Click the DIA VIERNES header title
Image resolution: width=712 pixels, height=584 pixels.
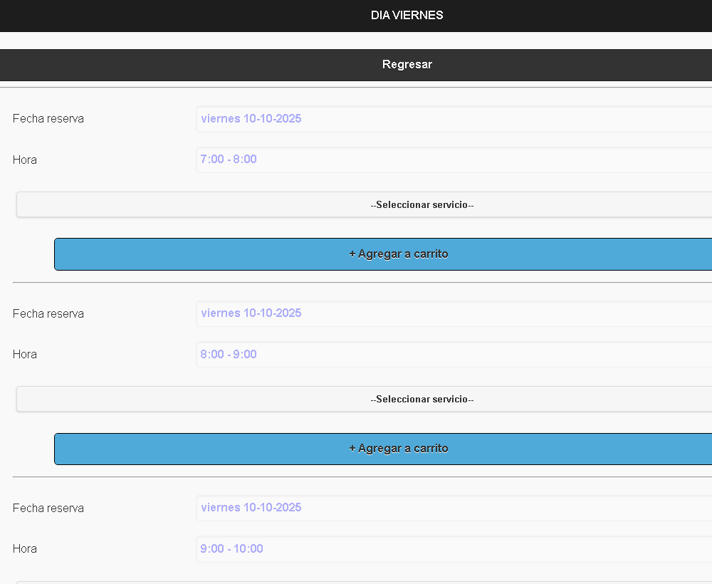[x=407, y=16]
